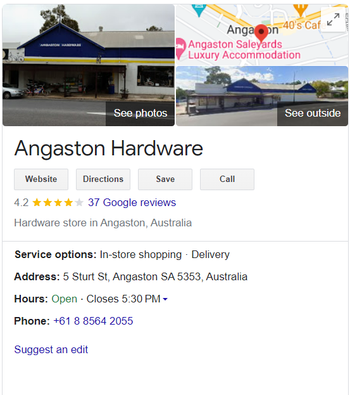This screenshot has height=395, width=350.
Task: Expand the map with the arrows icon
Action: (x=333, y=20)
